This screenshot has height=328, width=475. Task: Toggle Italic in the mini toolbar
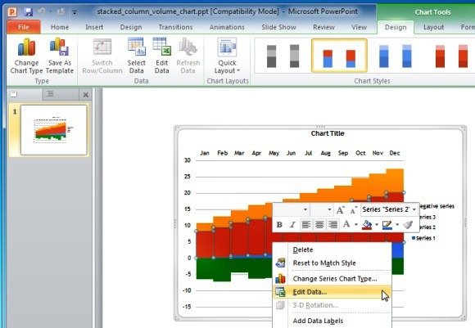tap(292, 224)
